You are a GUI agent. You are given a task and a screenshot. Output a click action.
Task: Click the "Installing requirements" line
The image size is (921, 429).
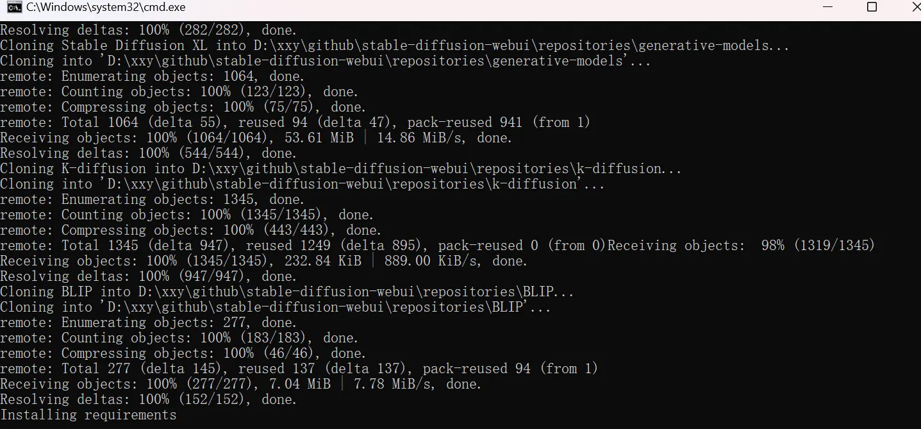(88, 415)
